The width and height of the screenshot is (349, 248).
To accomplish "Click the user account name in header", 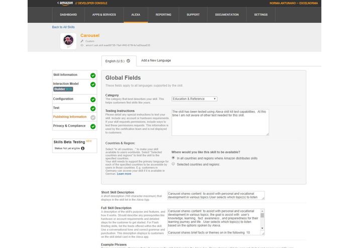I will (294, 3).
